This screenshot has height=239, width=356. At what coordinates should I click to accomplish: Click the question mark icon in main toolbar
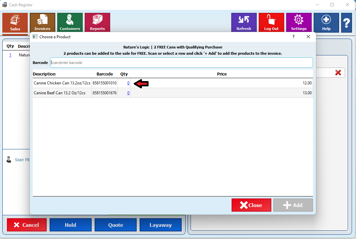[x=346, y=23]
